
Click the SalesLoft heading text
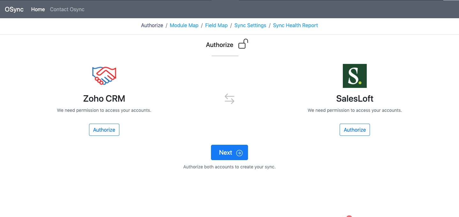pyautogui.click(x=355, y=98)
